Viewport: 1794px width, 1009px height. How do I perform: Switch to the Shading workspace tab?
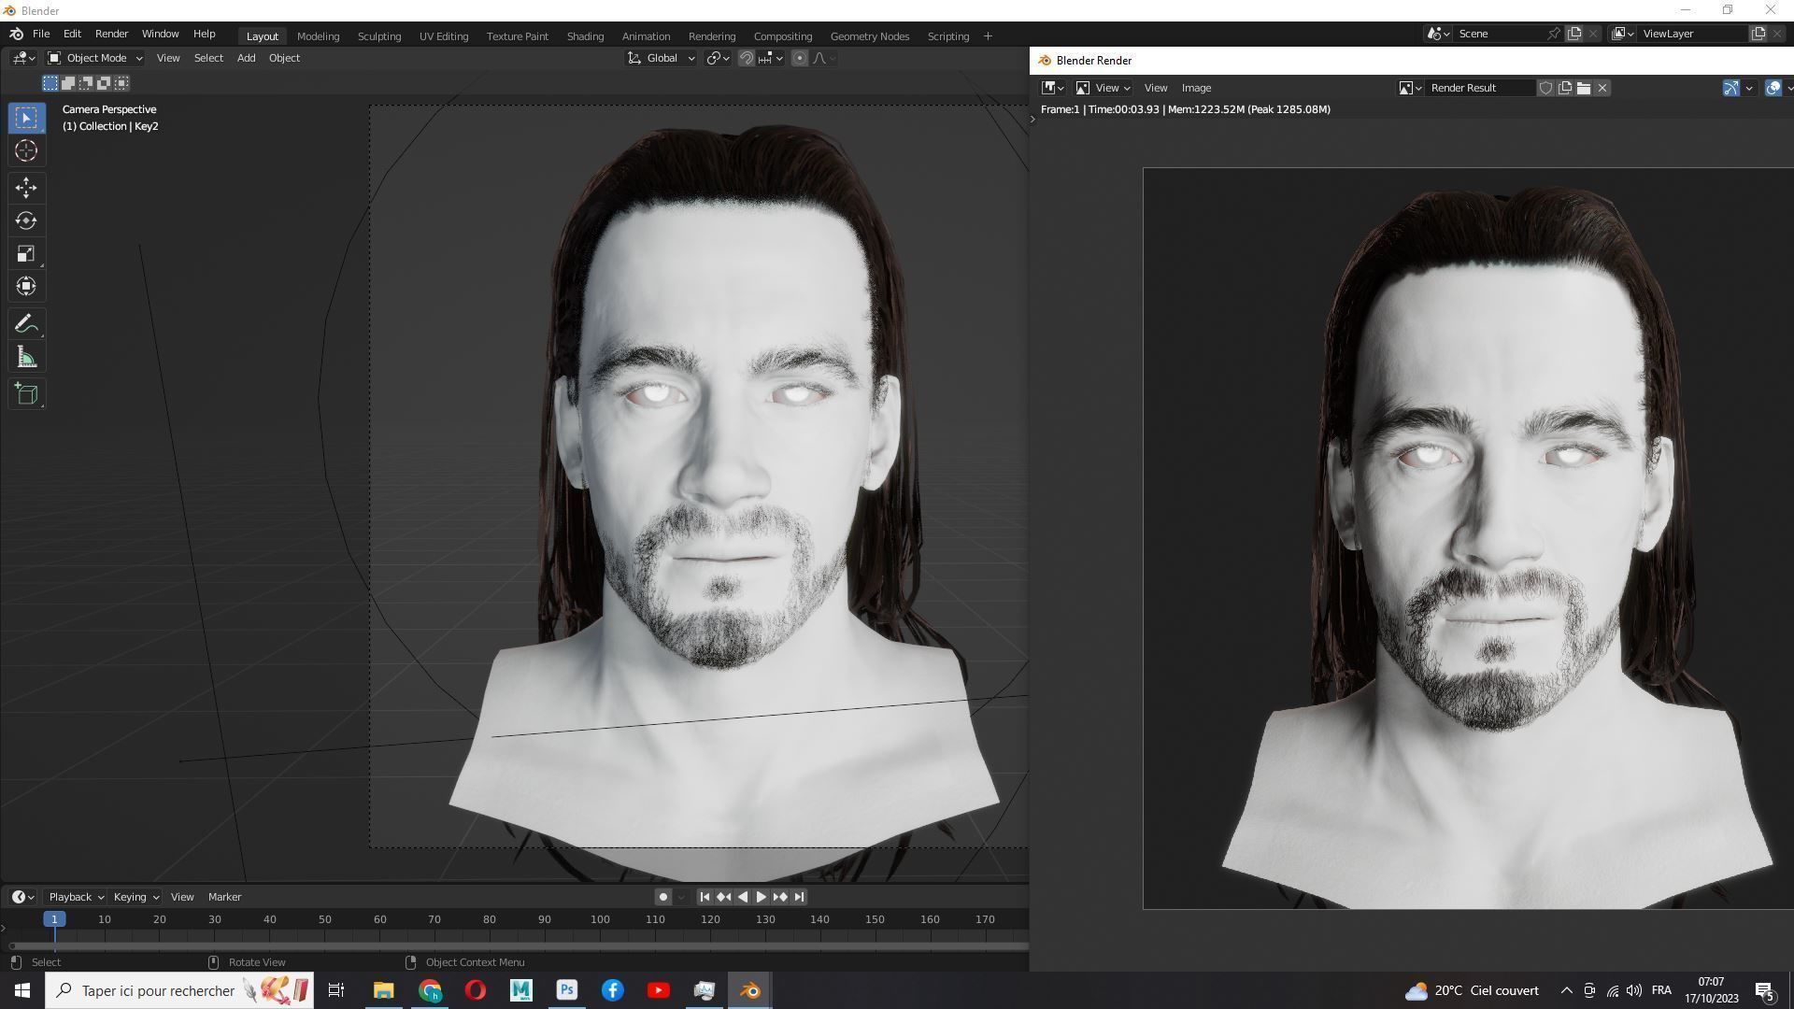tap(585, 36)
